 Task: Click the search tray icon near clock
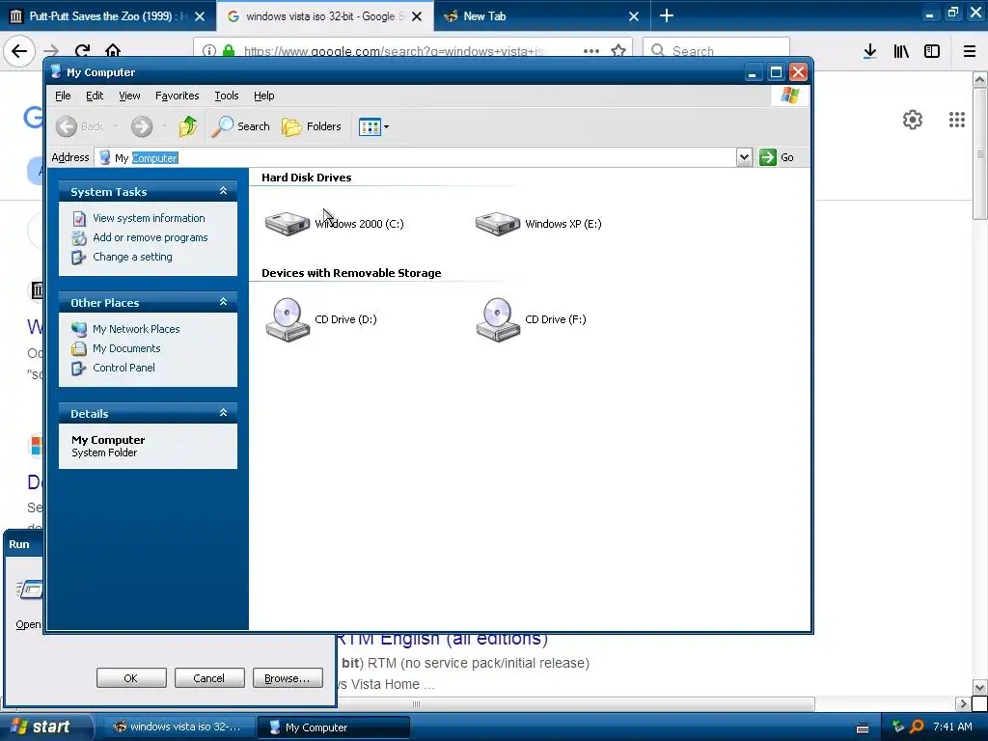click(917, 727)
